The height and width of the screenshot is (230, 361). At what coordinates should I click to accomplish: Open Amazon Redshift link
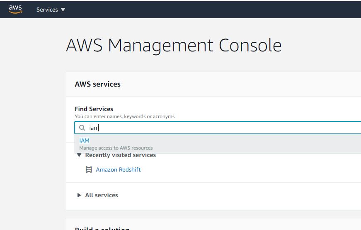(118, 169)
